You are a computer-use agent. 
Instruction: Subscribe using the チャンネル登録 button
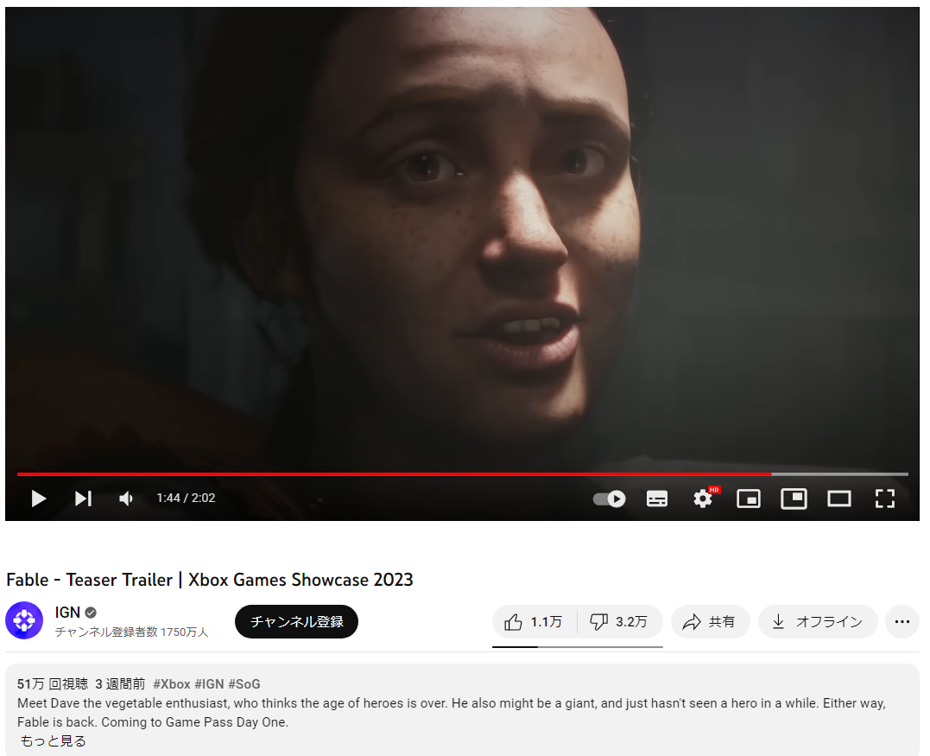(296, 621)
